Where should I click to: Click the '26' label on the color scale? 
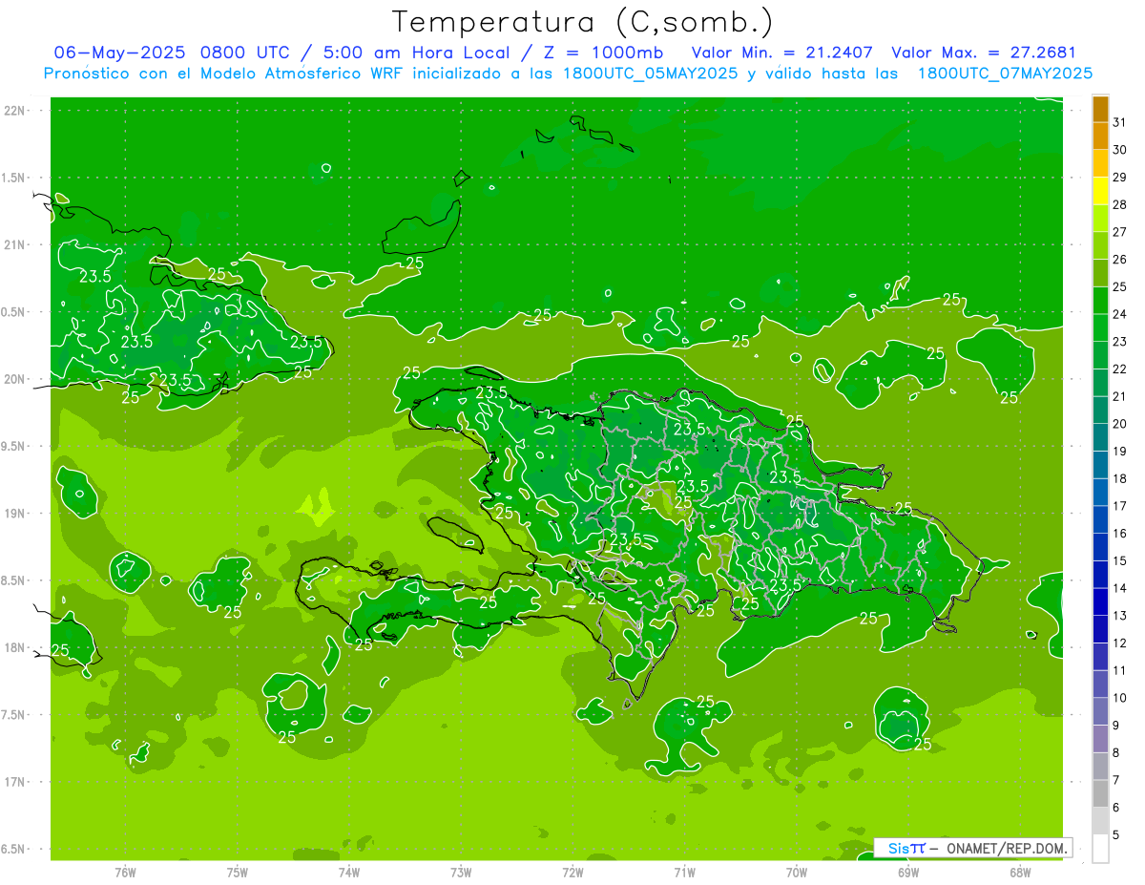tap(1120, 260)
